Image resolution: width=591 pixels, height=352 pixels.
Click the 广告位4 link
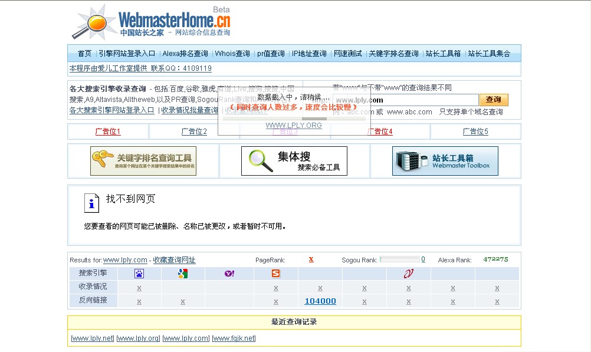380,131
